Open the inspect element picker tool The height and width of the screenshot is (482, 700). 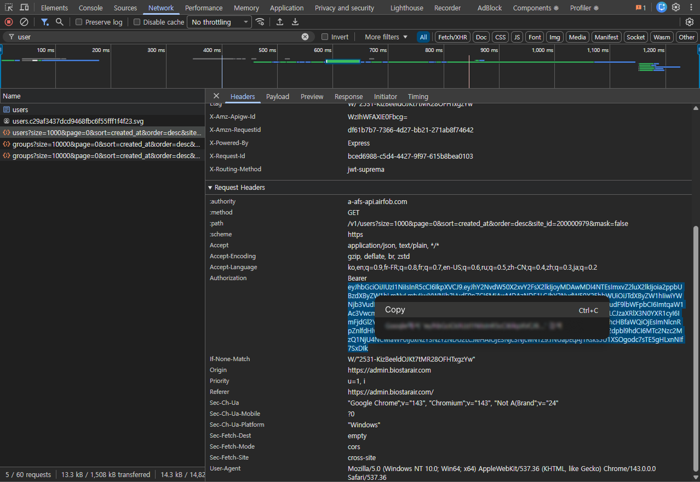tap(9, 8)
